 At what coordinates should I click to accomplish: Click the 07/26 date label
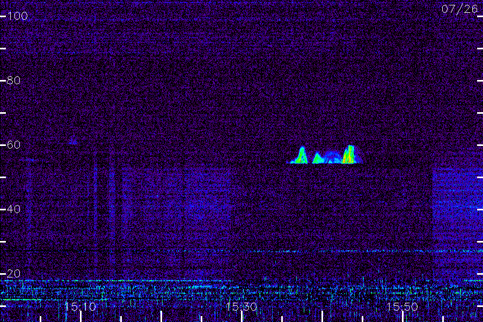(x=459, y=9)
